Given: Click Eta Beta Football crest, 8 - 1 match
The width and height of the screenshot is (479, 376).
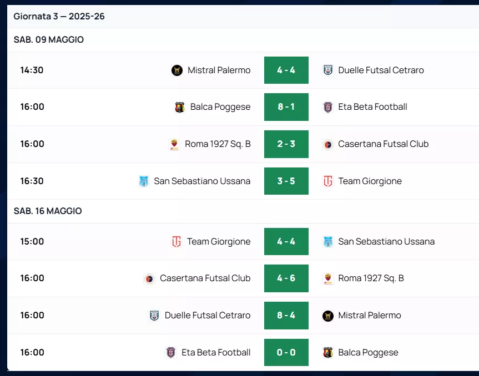Looking at the screenshot, I should click(328, 107).
